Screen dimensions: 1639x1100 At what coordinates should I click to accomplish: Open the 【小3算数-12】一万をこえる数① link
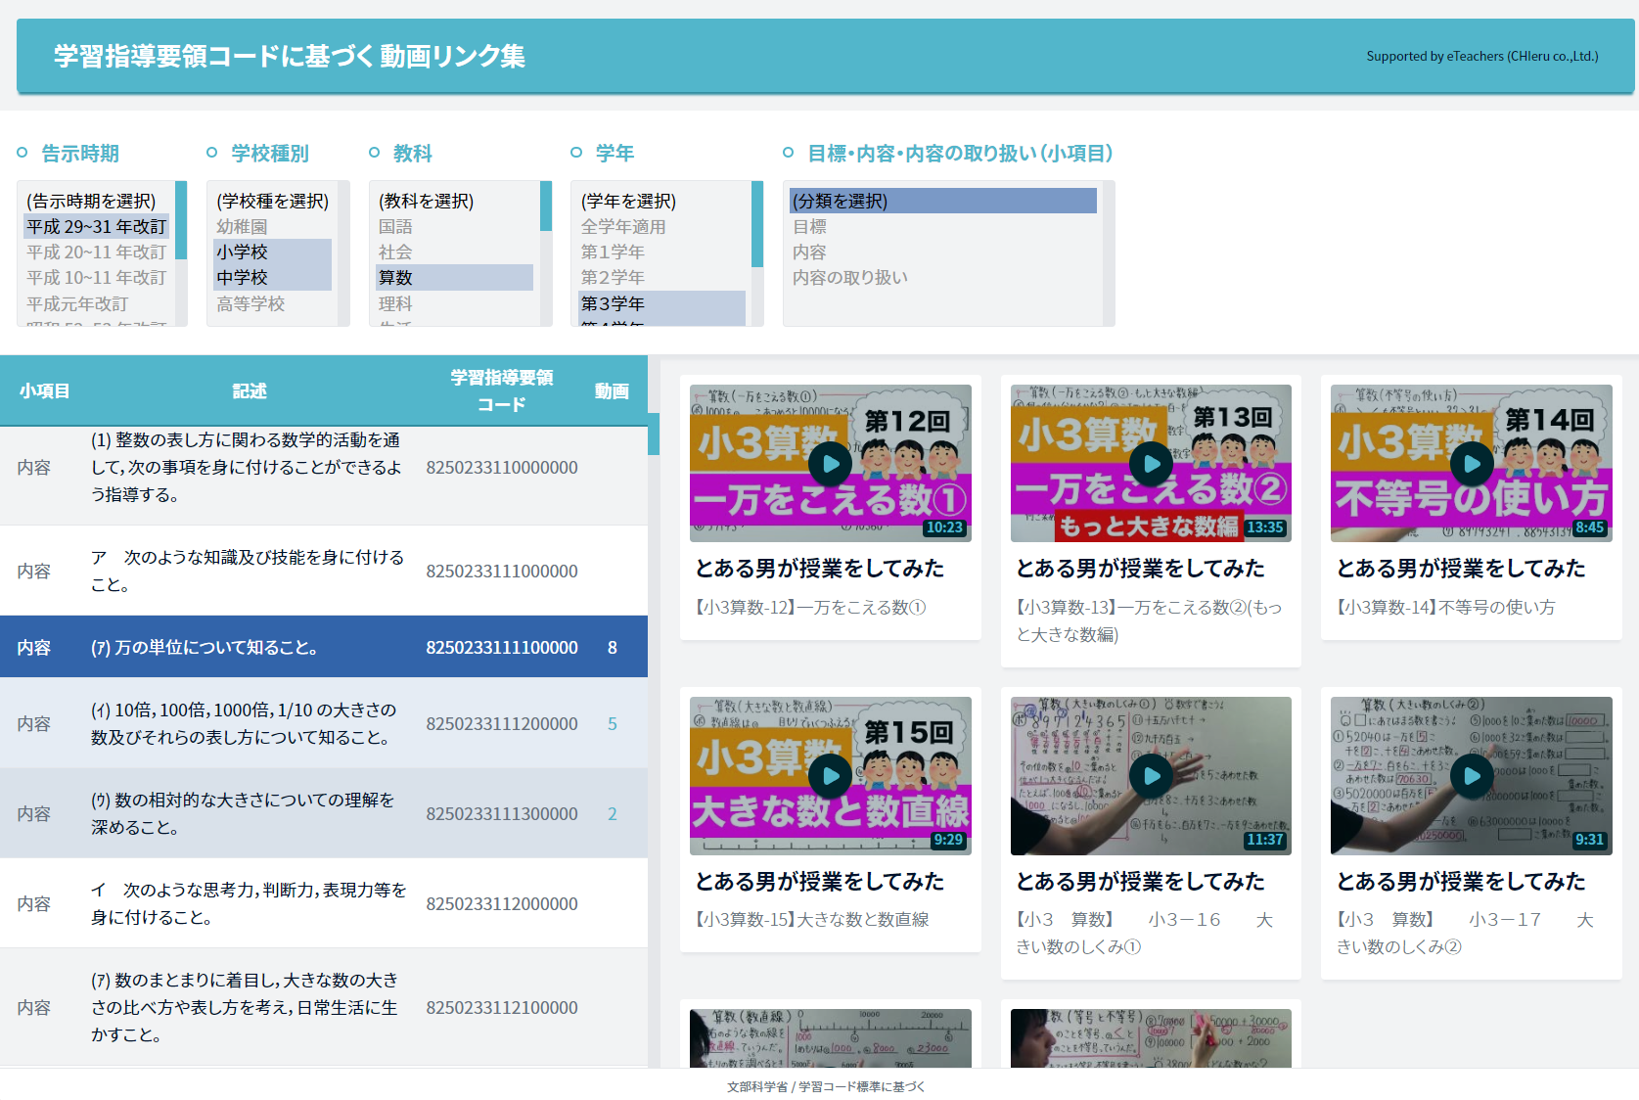tap(810, 607)
